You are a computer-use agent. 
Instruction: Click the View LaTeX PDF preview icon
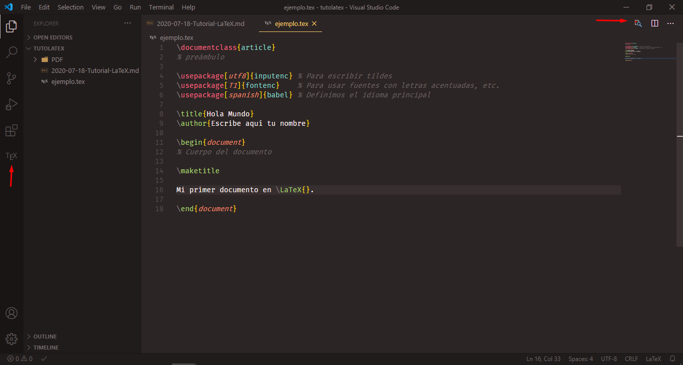638,23
